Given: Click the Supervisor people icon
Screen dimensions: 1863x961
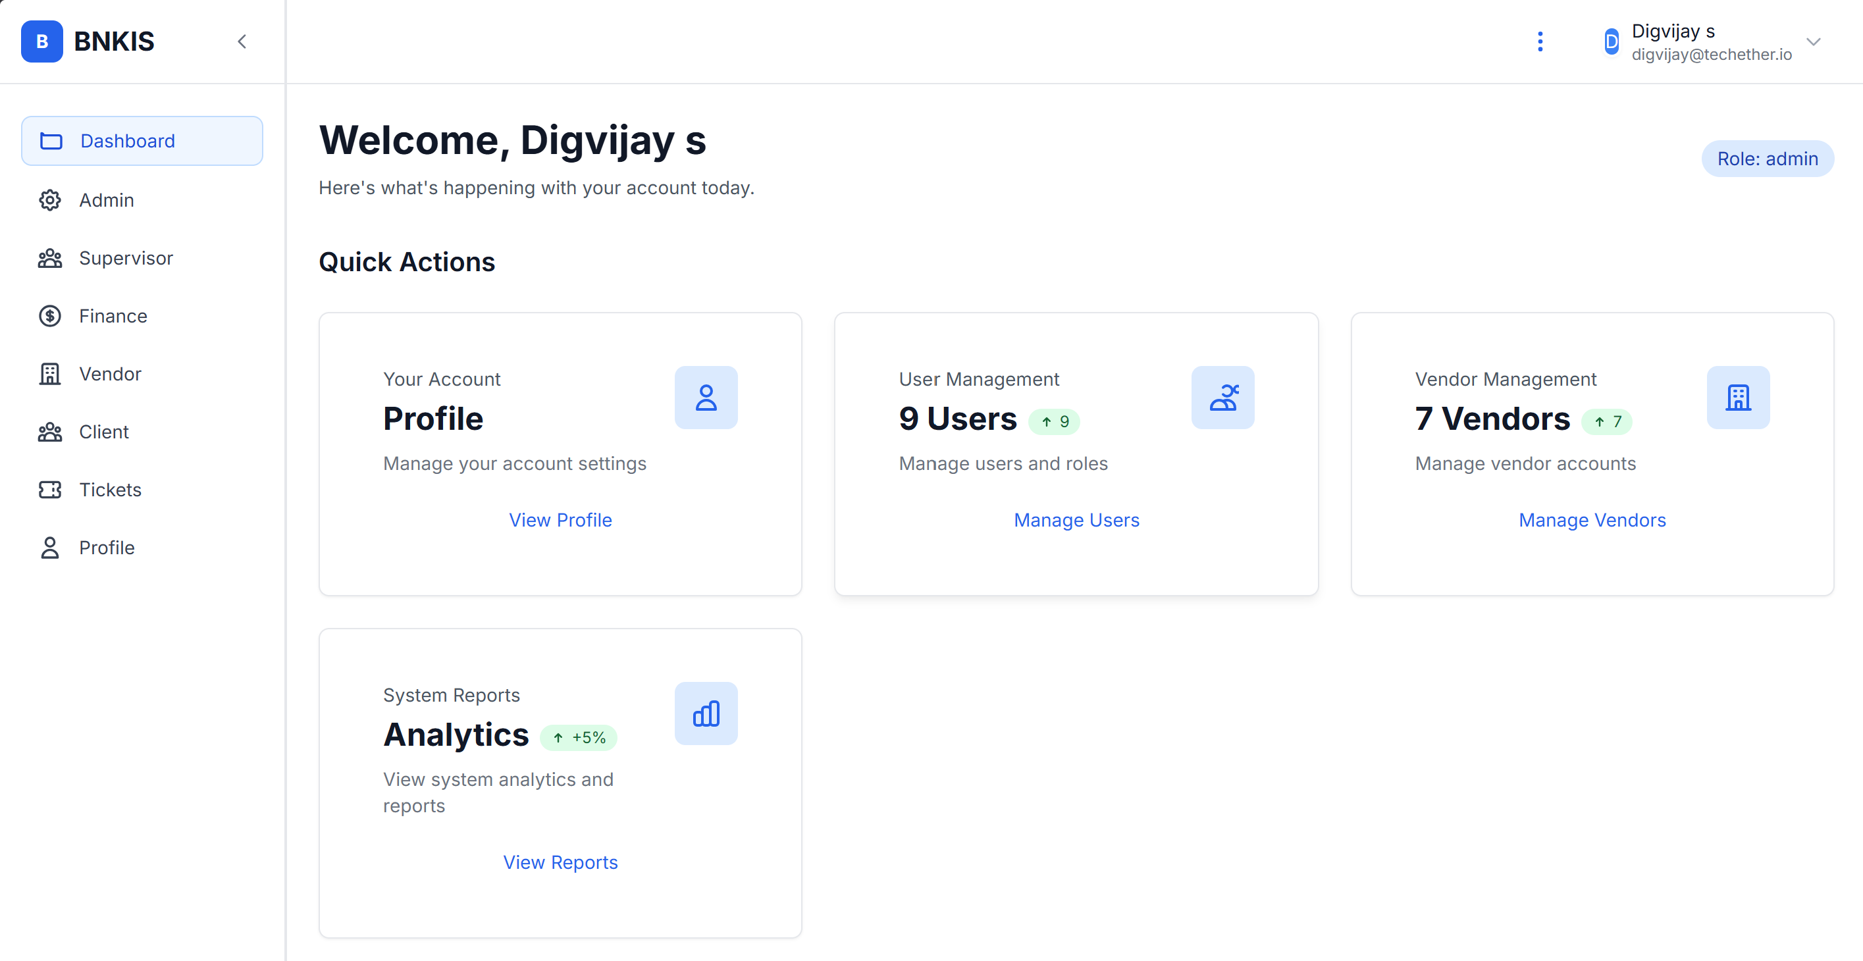Looking at the screenshot, I should coord(50,258).
